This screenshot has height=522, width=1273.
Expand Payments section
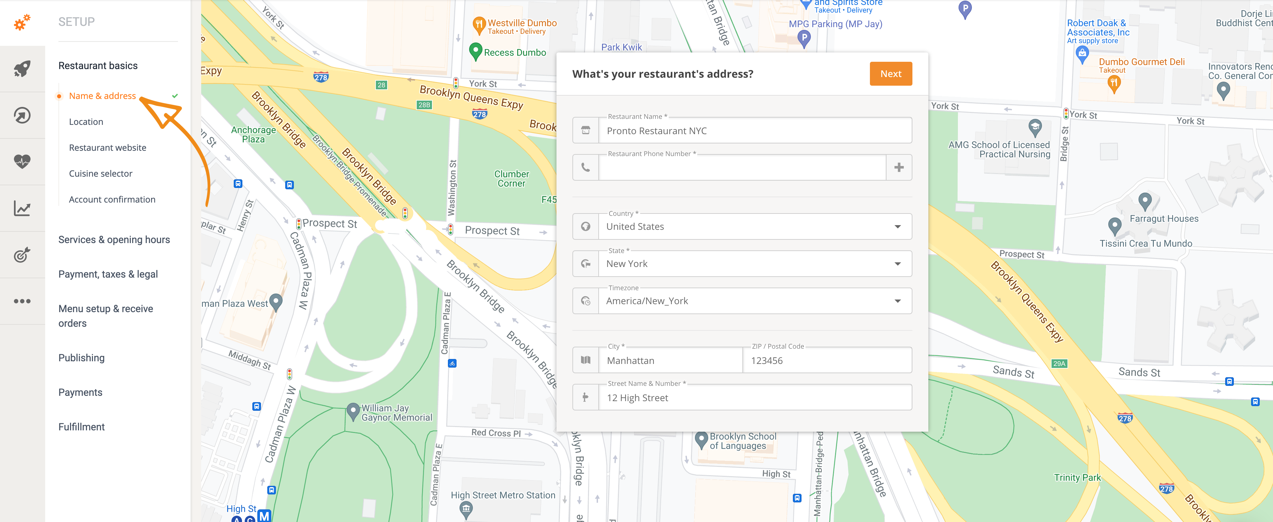[81, 392]
